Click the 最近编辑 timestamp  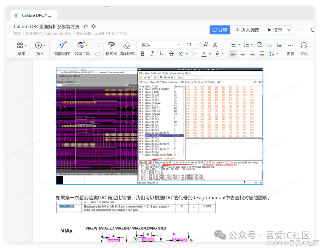point(102,33)
